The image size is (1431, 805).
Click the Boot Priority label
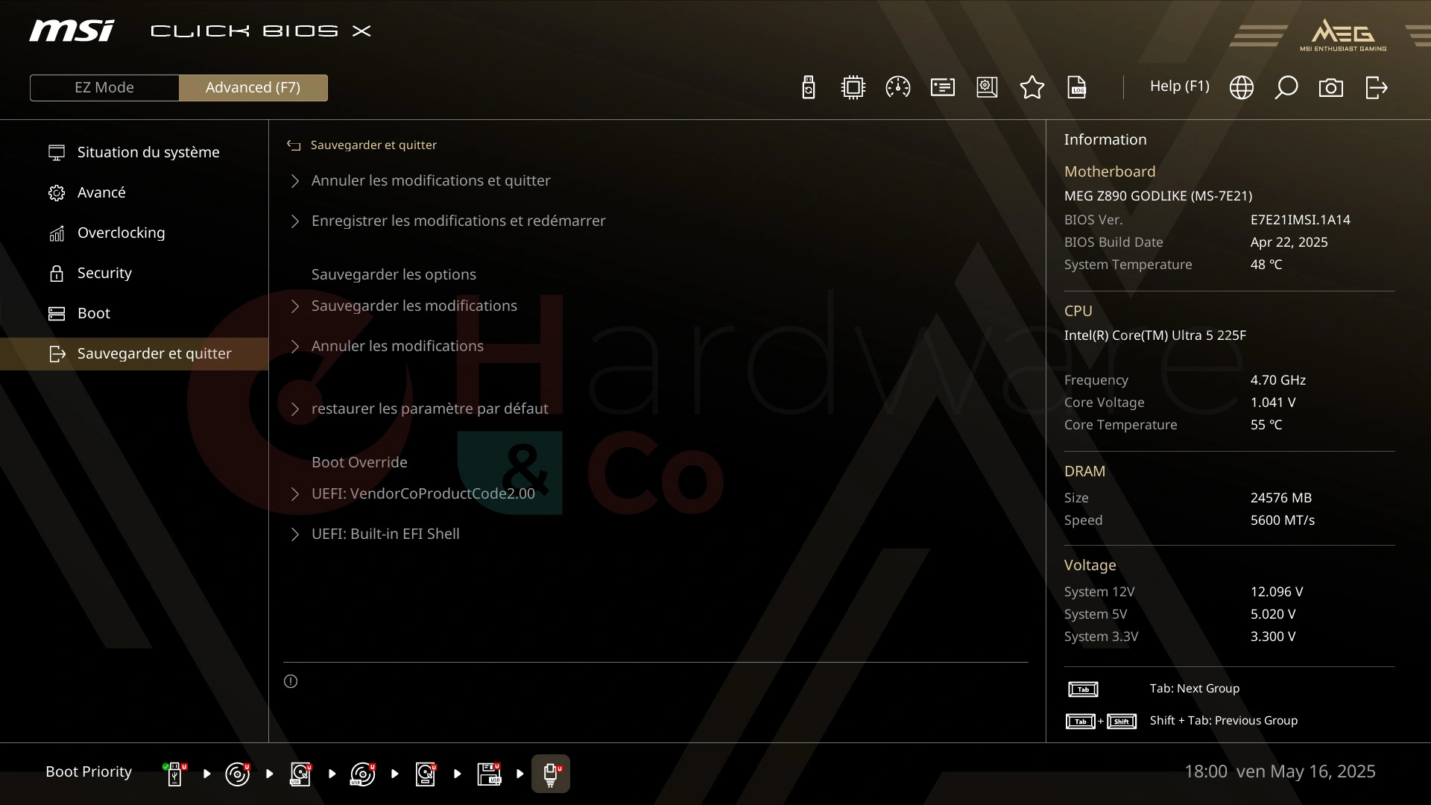(89, 771)
